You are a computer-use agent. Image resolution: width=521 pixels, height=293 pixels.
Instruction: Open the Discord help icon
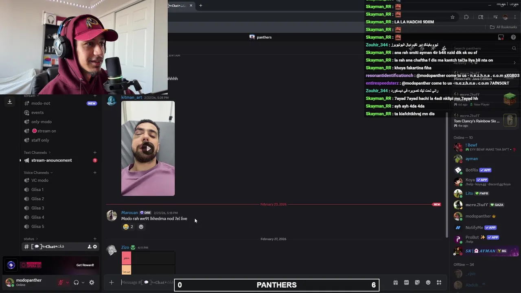(x=513, y=37)
